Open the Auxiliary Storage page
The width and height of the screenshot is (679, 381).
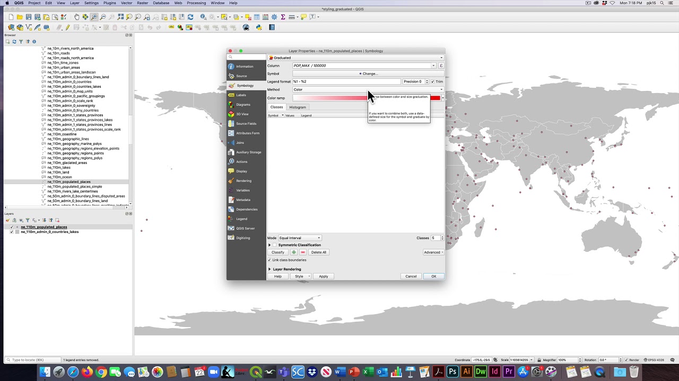click(x=246, y=152)
